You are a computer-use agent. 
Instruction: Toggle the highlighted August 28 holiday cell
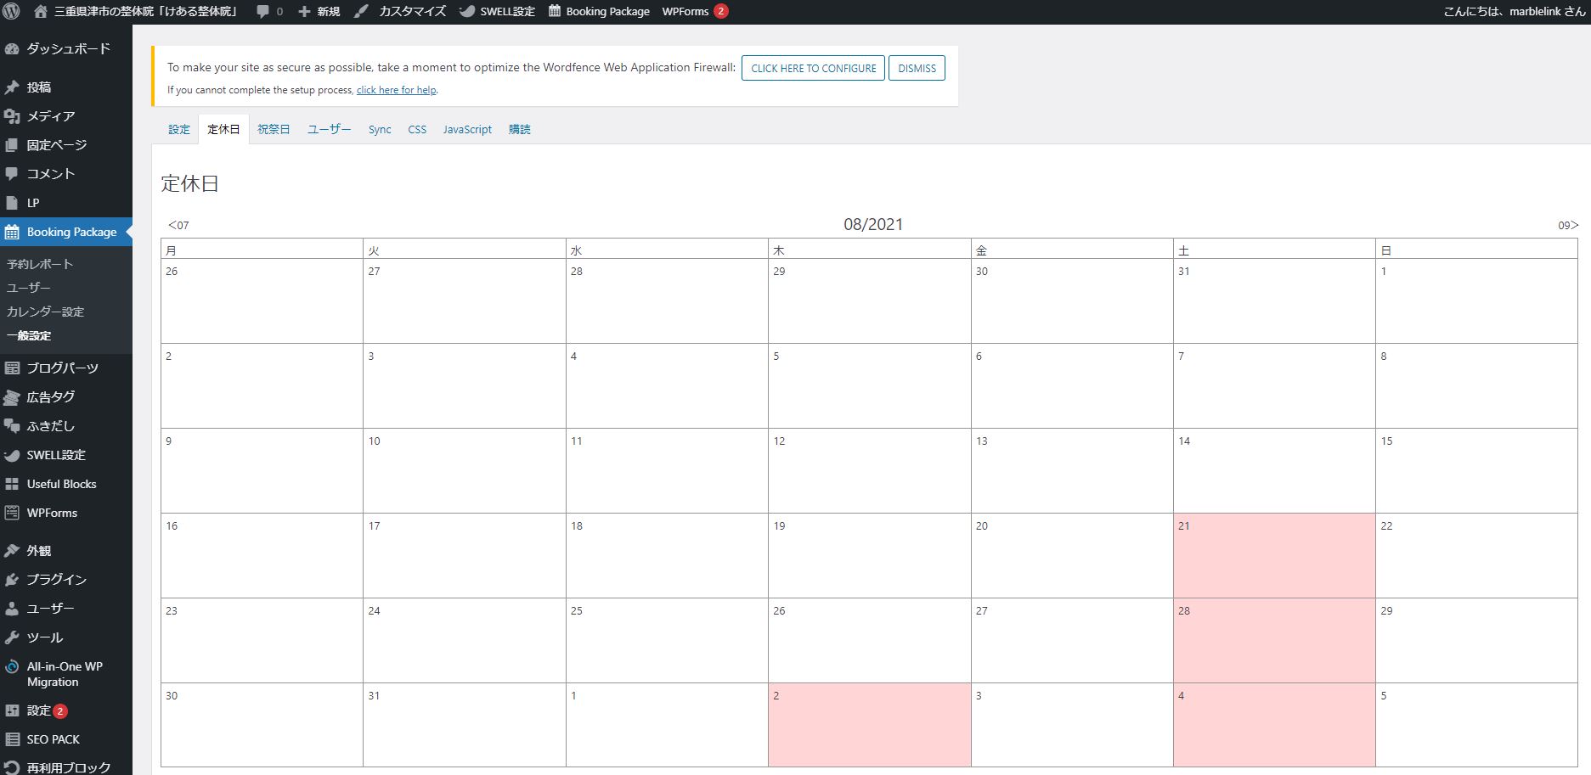click(1274, 640)
